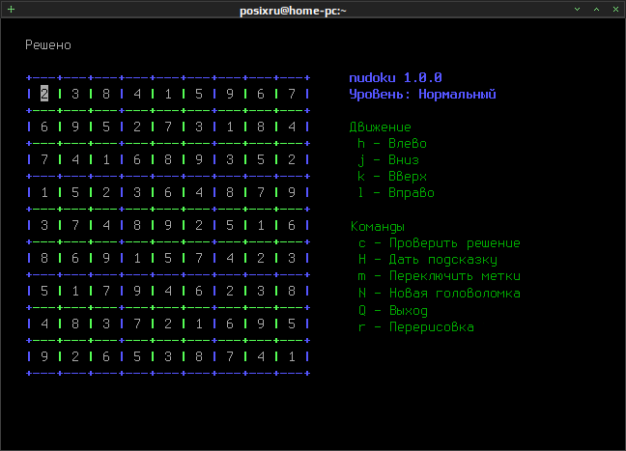The width and height of the screenshot is (626, 451).
Task: Minimize the terminal with the down chevron
Action: coord(577,10)
